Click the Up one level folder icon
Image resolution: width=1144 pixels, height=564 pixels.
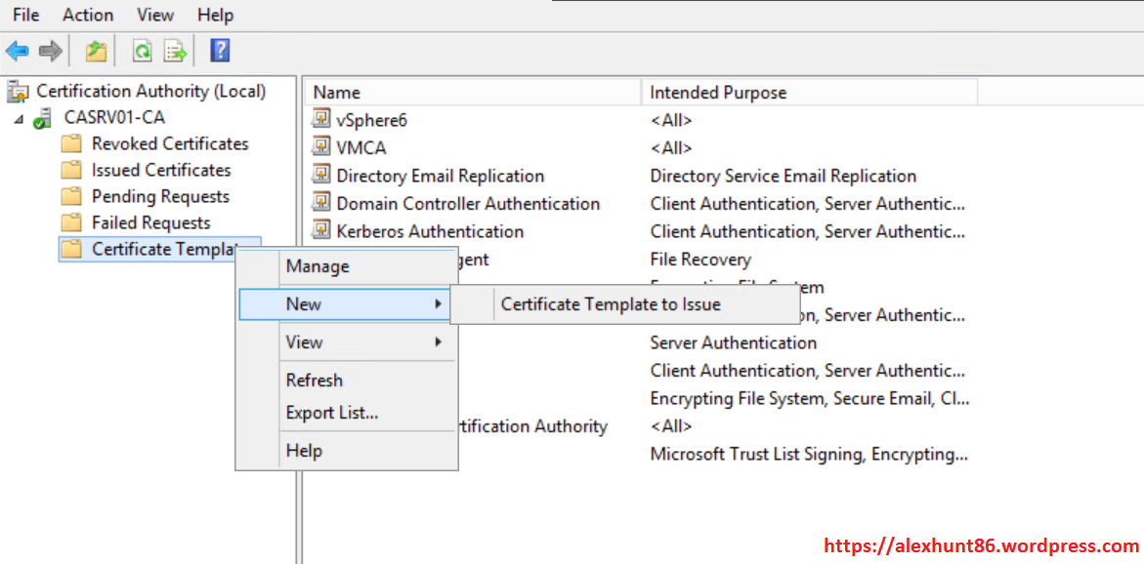[96, 51]
